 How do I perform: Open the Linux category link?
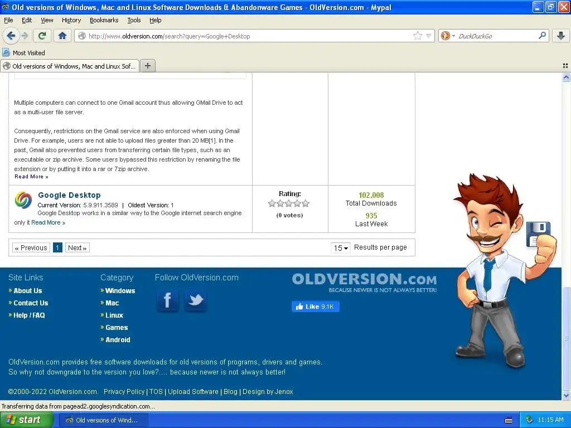114,315
